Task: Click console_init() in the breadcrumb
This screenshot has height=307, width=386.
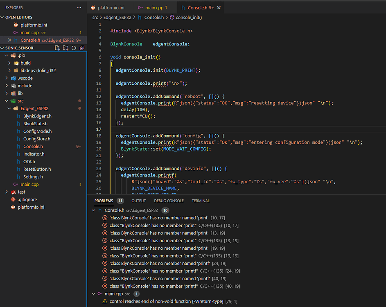Action: (x=189, y=18)
